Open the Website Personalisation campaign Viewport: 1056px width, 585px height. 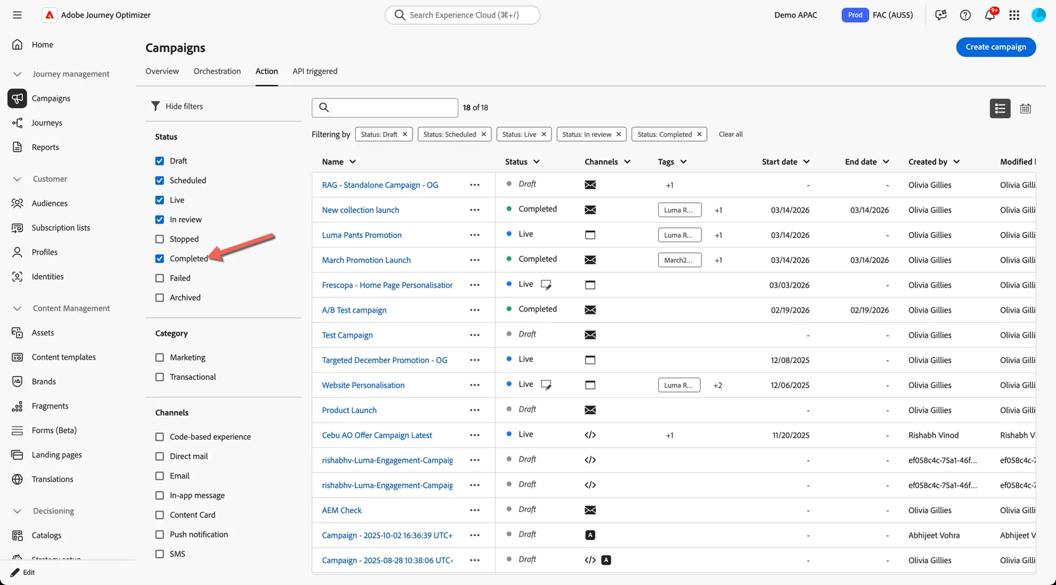[x=363, y=385]
